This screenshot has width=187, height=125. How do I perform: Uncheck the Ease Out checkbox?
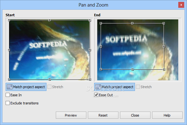click(96, 95)
